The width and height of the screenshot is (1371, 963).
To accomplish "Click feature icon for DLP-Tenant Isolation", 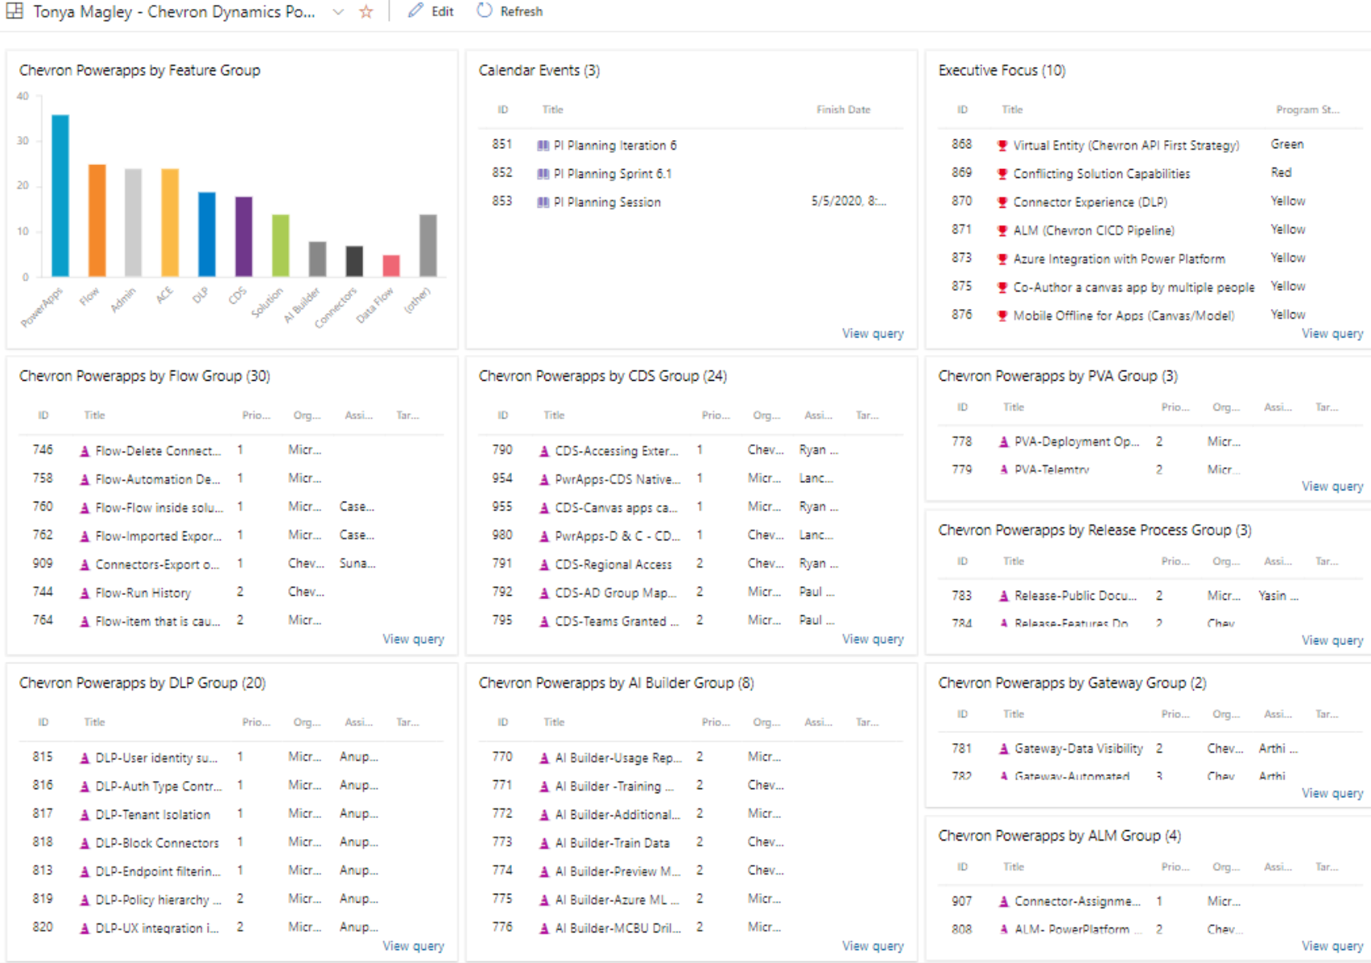I will tap(85, 815).
